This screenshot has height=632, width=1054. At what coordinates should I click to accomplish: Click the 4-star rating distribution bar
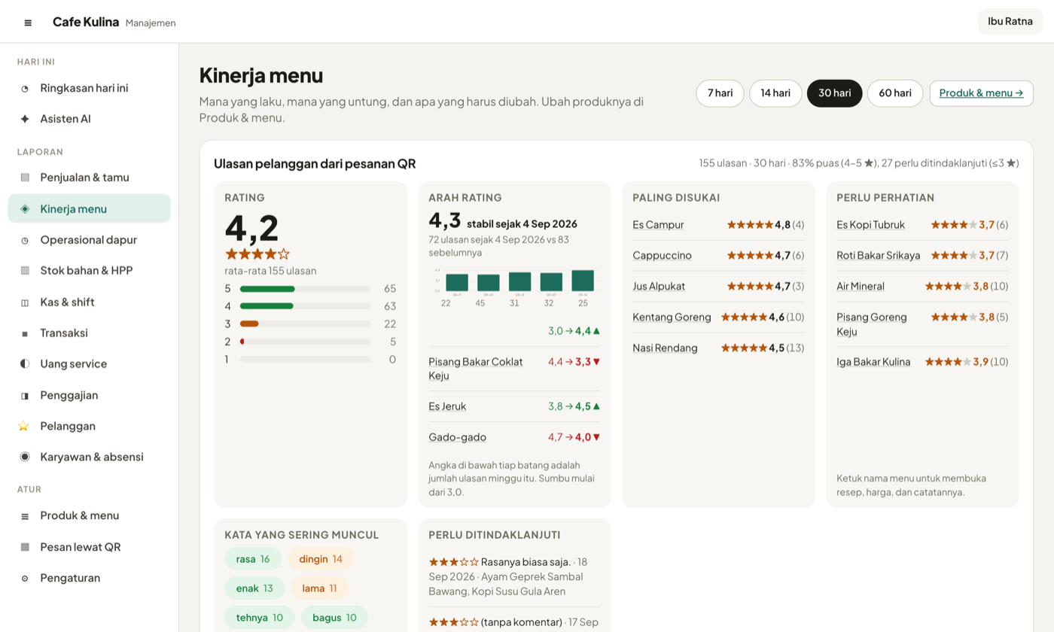305,306
